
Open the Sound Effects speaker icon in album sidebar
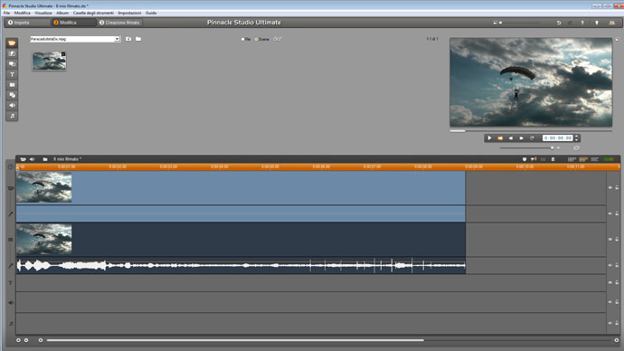12,106
